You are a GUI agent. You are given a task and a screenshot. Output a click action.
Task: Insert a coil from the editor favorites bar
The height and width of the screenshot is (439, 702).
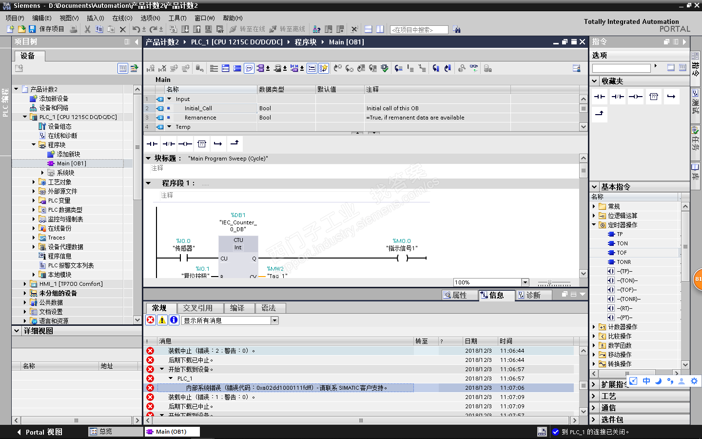(x=185, y=144)
